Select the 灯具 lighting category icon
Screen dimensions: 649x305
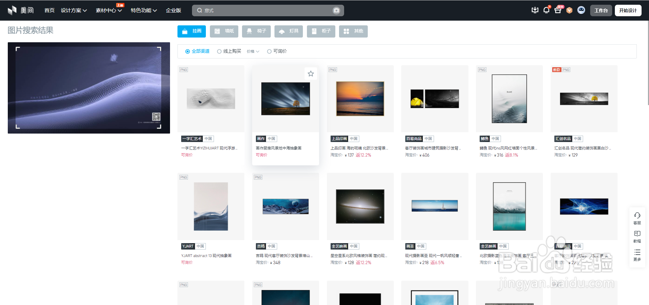[x=282, y=31]
